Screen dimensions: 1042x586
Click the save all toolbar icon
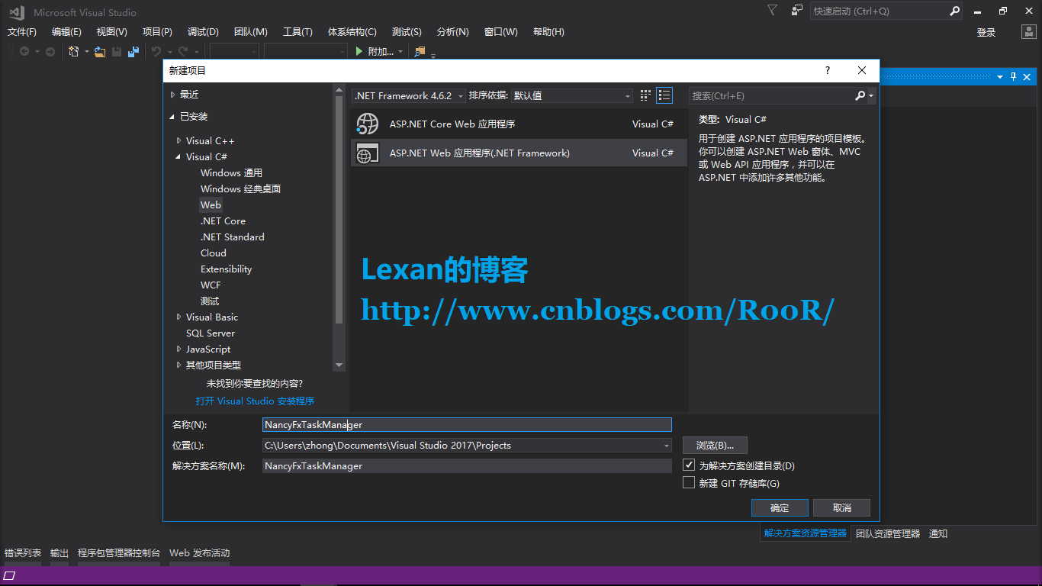tap(133, 52)
